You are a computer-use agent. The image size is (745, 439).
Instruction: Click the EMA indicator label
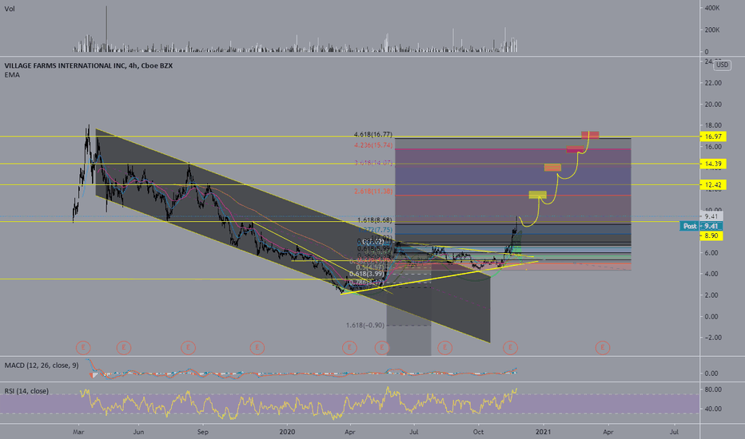click(x=12, y=75)
